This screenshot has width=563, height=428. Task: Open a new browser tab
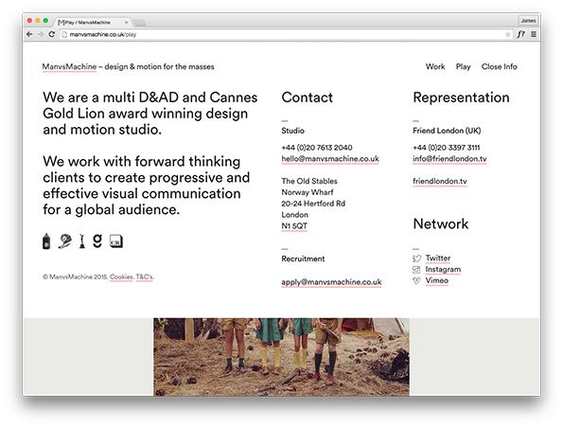tap(139, 23)
